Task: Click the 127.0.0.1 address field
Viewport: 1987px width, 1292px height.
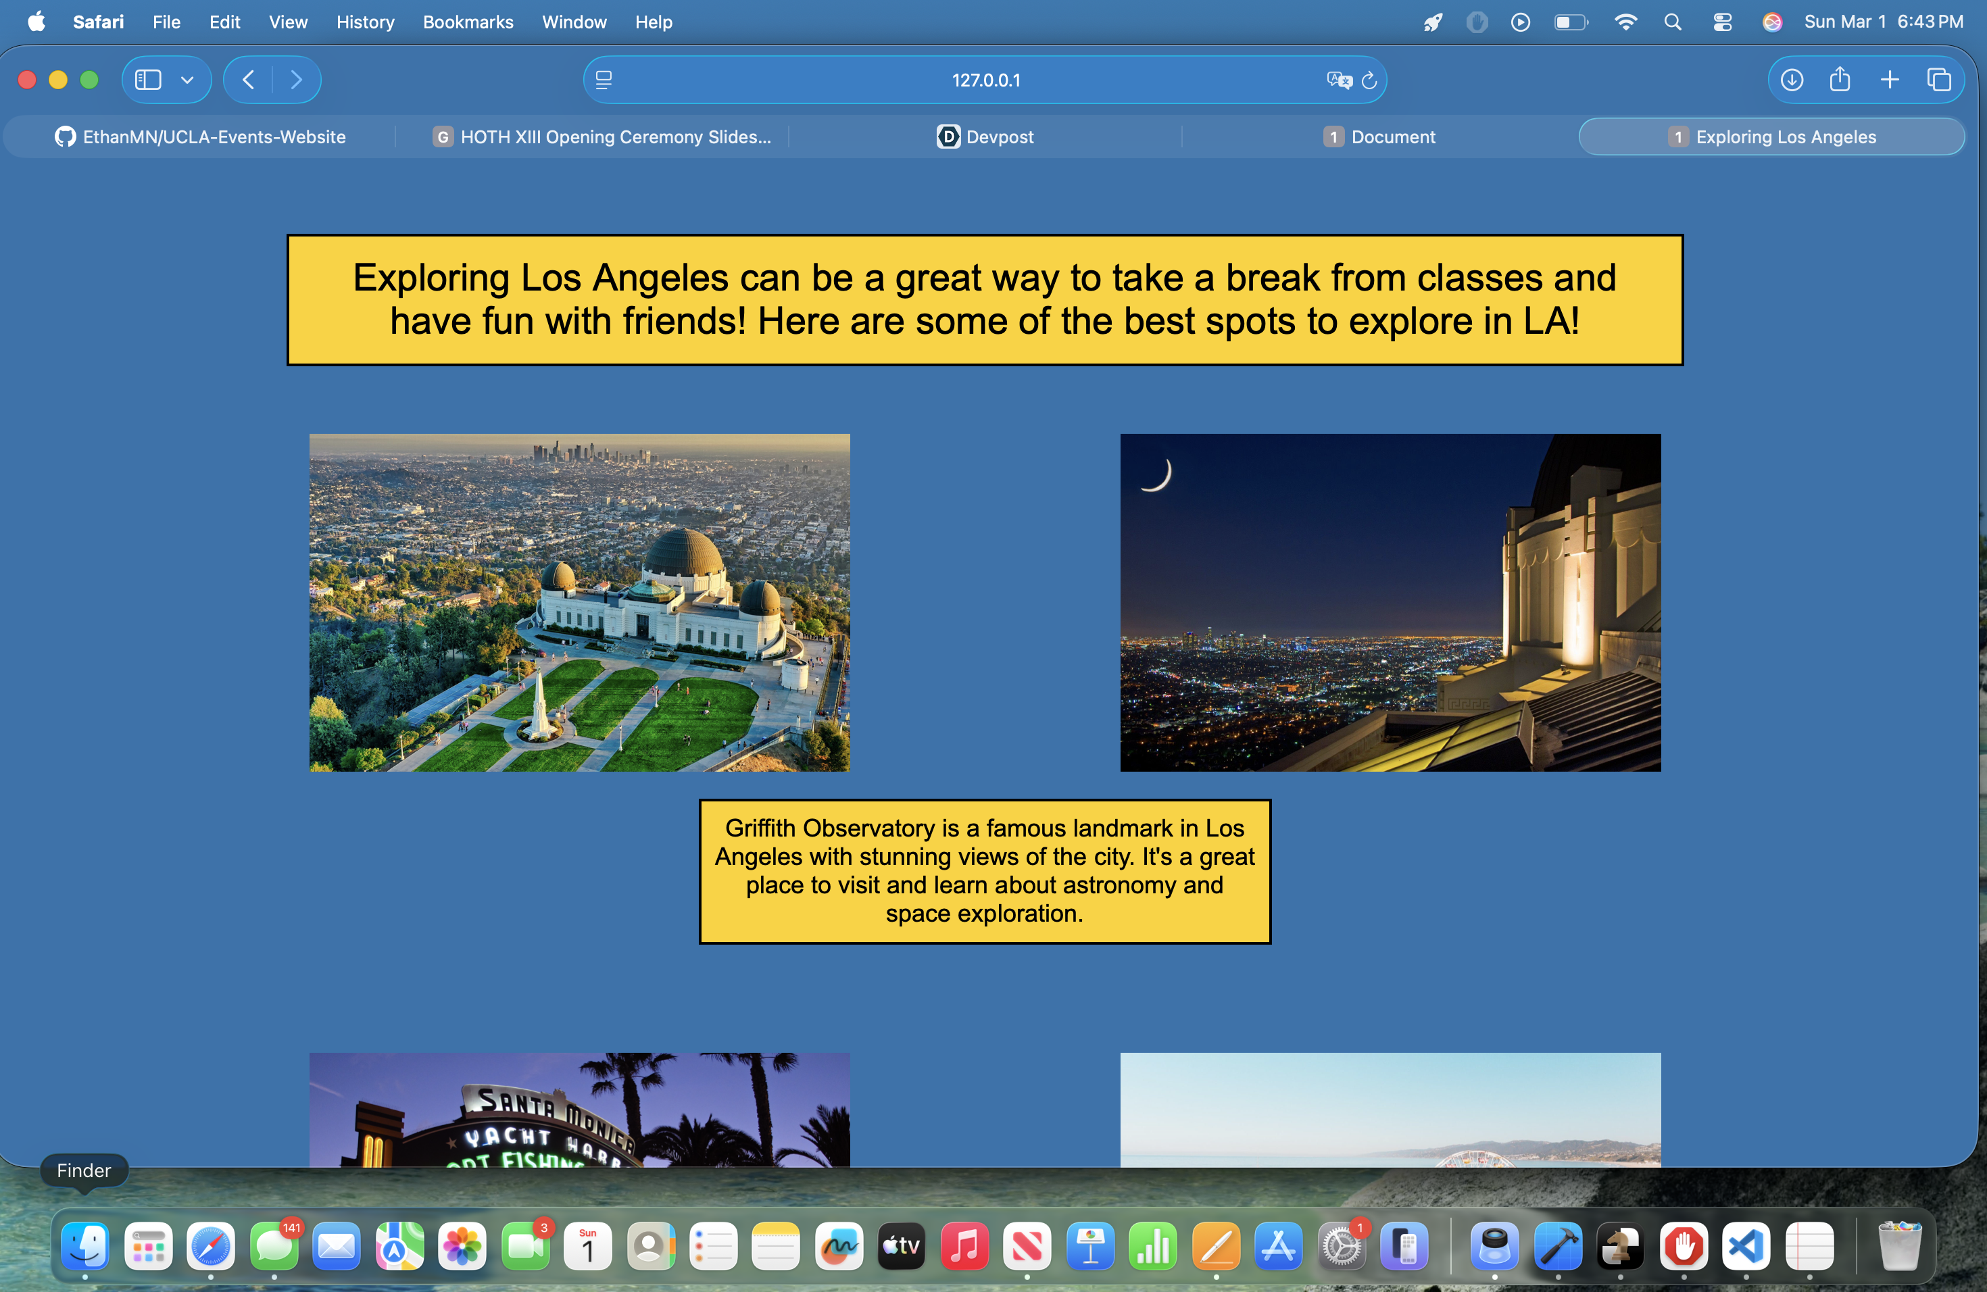Action: 985,80
